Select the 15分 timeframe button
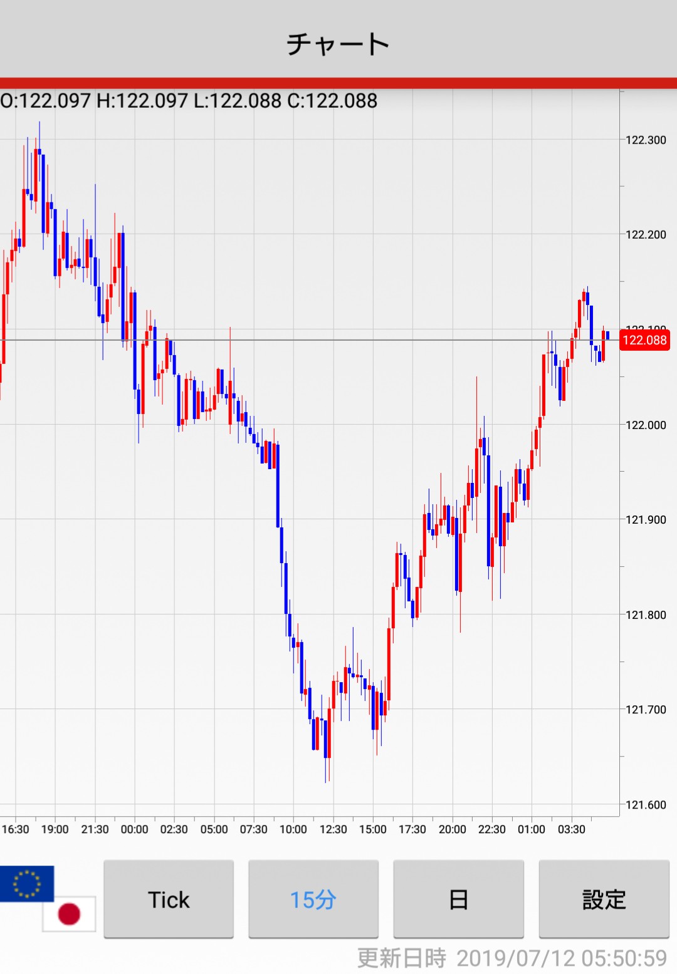Image resolution: width=677 pixels, height=974 pixels. point(313,899)
